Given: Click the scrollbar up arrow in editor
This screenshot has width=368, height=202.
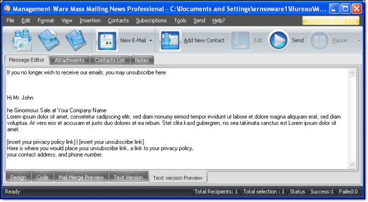Looking at the screenshot, I should 352,73.
